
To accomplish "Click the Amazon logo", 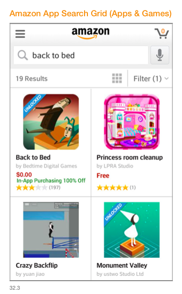I will click(91, 33).
